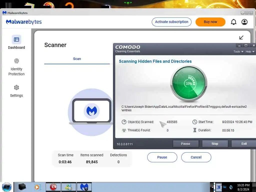Click tray network monitor icon
The image size is (256, 192).
pos(225,187)
